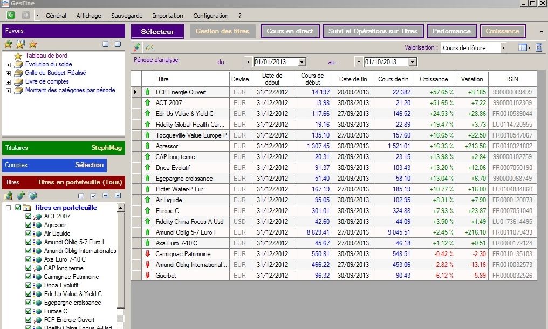Click the Période d'analyse link
This screenshot has width=548, height=329.
point(156,60)
